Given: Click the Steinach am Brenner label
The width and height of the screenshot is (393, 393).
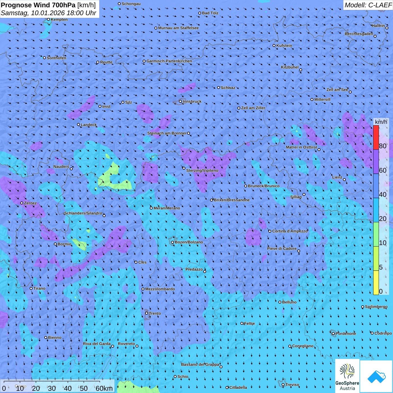Looking at the screenshot, I should tap(167, 133).
